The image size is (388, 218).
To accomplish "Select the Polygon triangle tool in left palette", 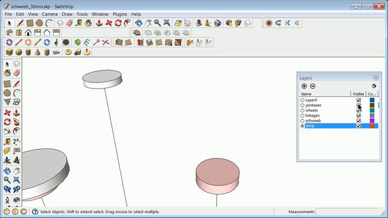I will (7, 102).
